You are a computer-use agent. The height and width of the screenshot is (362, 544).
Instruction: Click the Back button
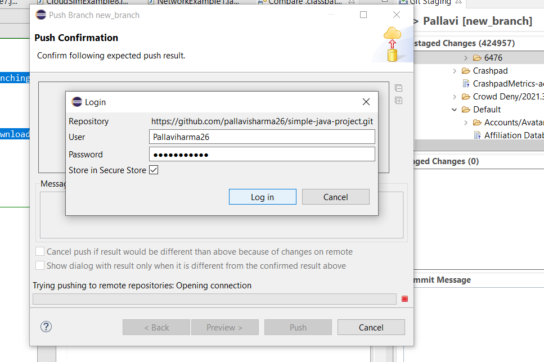(156, 327)
